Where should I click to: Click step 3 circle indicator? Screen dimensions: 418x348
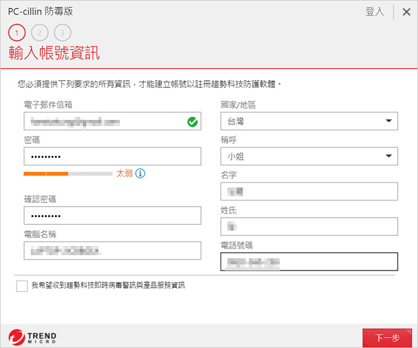(x=62, y=33)
